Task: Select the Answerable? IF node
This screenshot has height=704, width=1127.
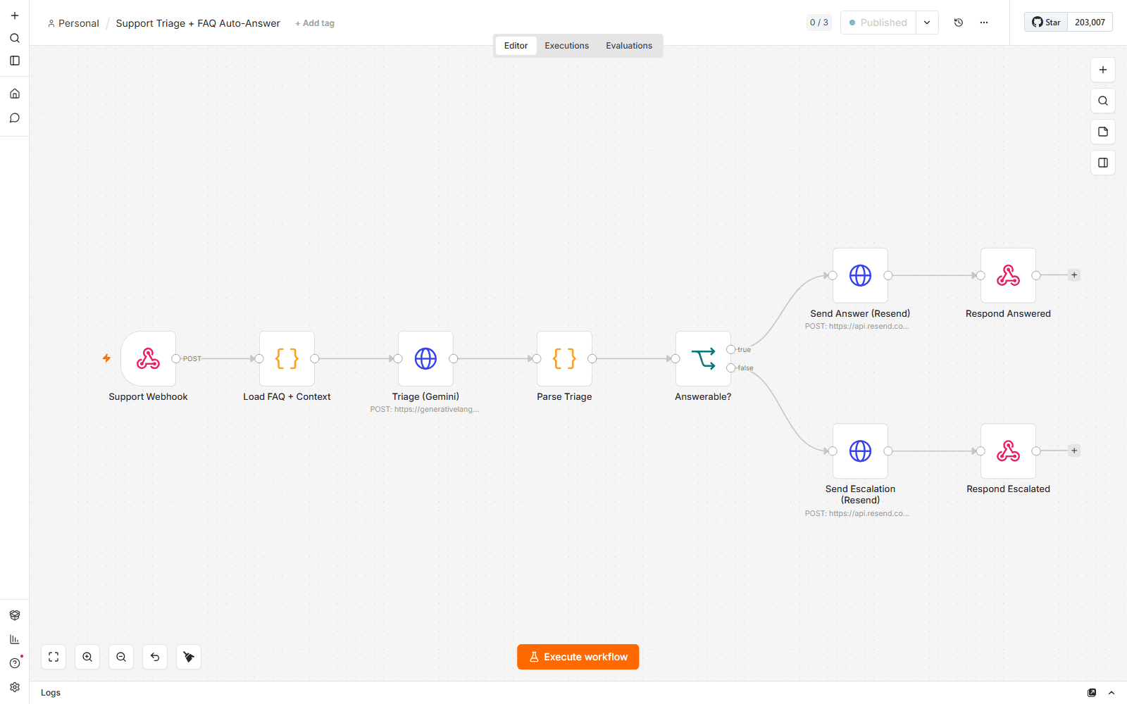Action: (703, 358)
